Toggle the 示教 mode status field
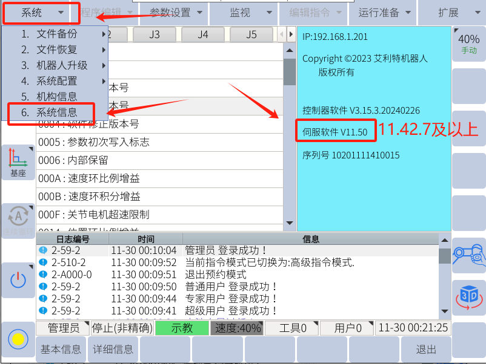Viewport: 486px width, 364px height. point(181,328)
